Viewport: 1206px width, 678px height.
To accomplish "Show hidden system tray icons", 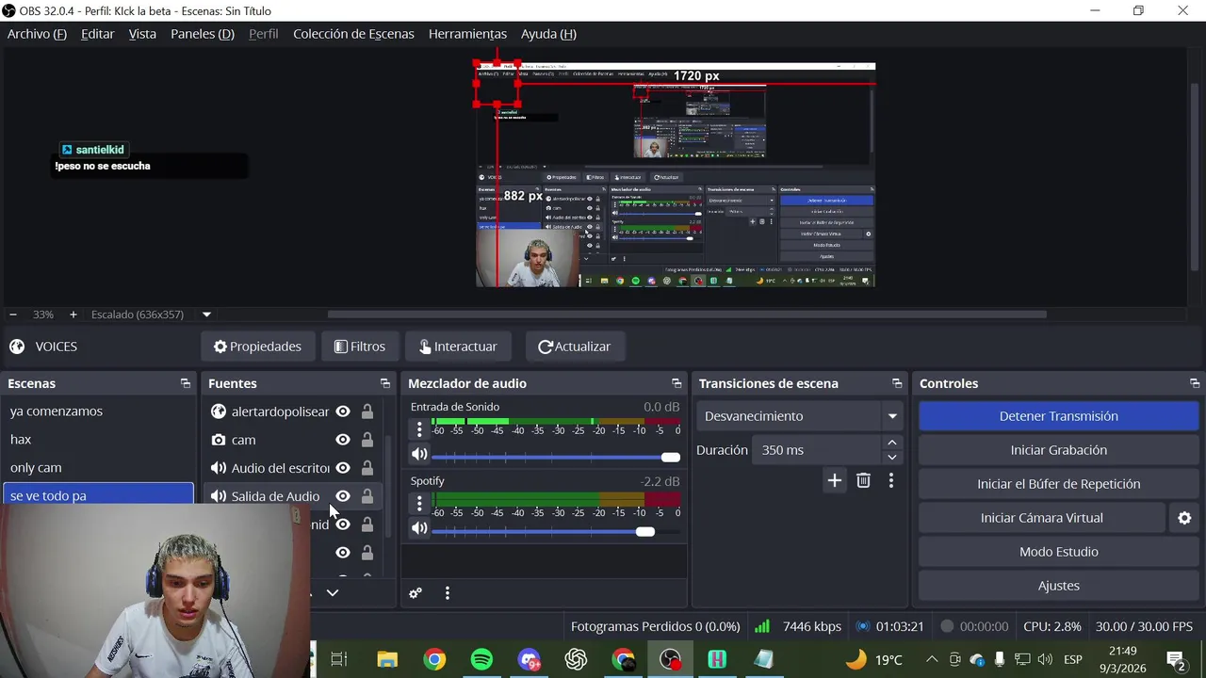I will pyautogui.click(x=932, y=659).
